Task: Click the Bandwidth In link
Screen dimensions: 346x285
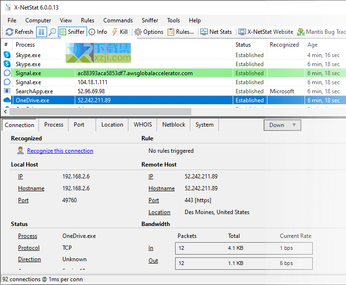Action: (151, 248)
